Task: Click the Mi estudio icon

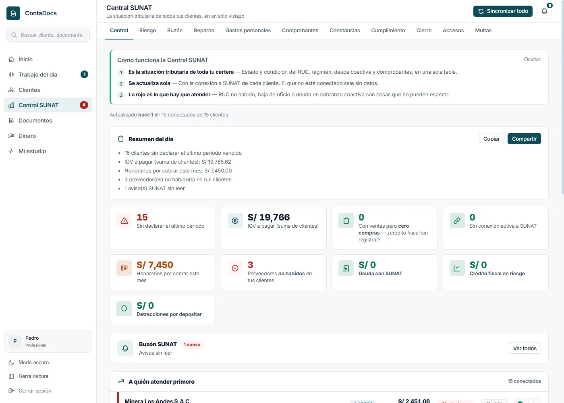Action: (11, 151)
